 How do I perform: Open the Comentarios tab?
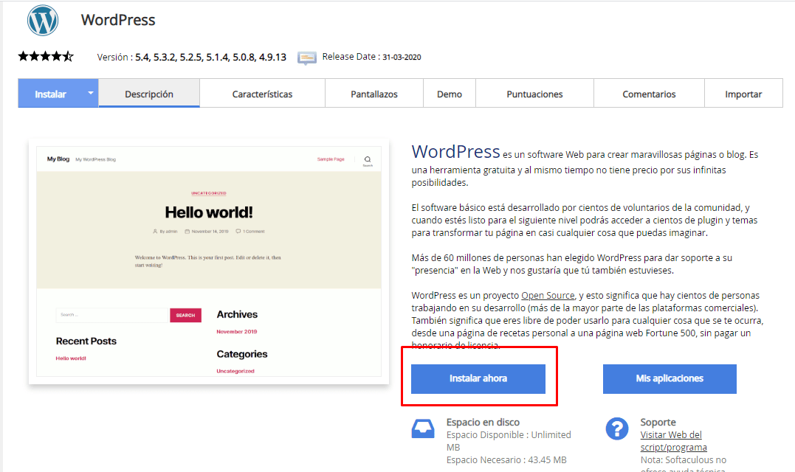(649, 94)
